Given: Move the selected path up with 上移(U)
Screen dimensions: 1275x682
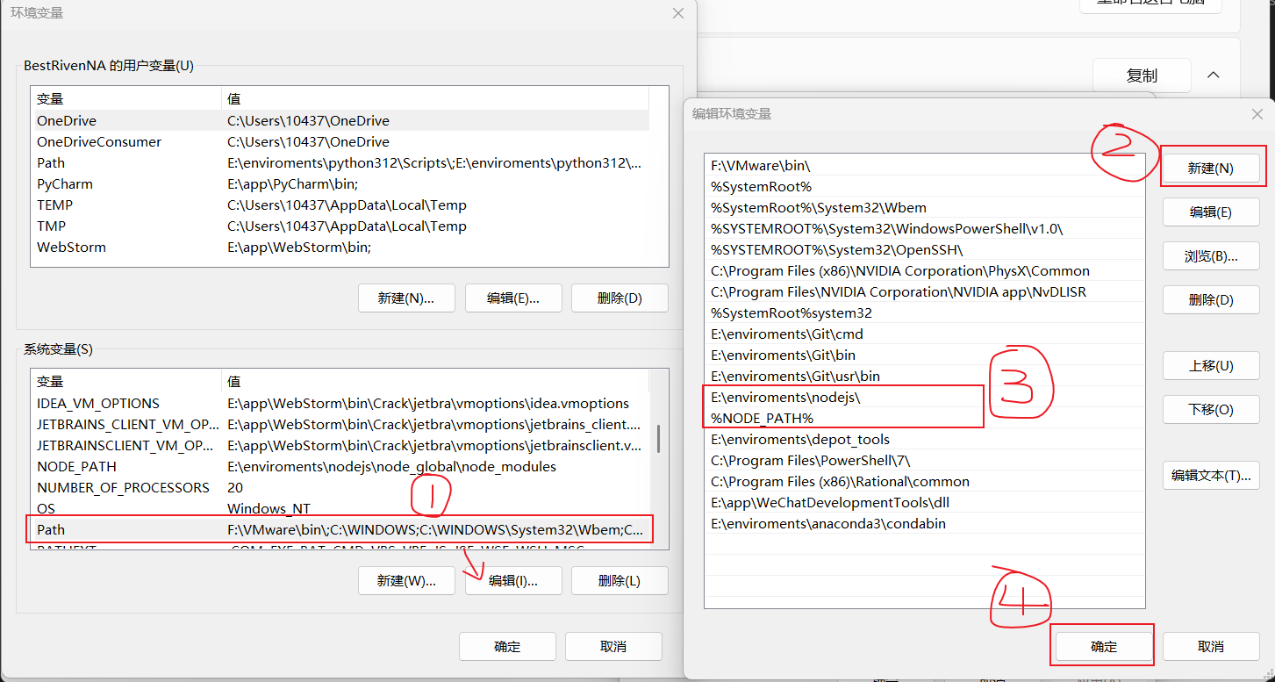Looking at the screenshot, I should click(1211, 365).
